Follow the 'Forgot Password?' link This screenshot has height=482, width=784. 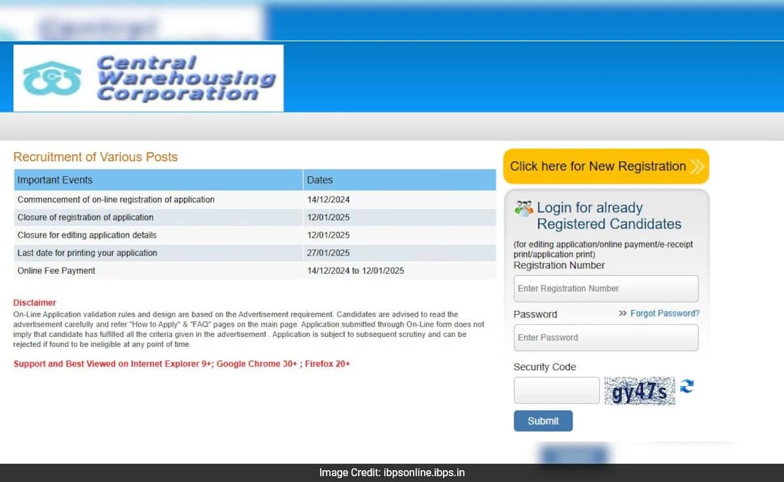pos(664,313)
